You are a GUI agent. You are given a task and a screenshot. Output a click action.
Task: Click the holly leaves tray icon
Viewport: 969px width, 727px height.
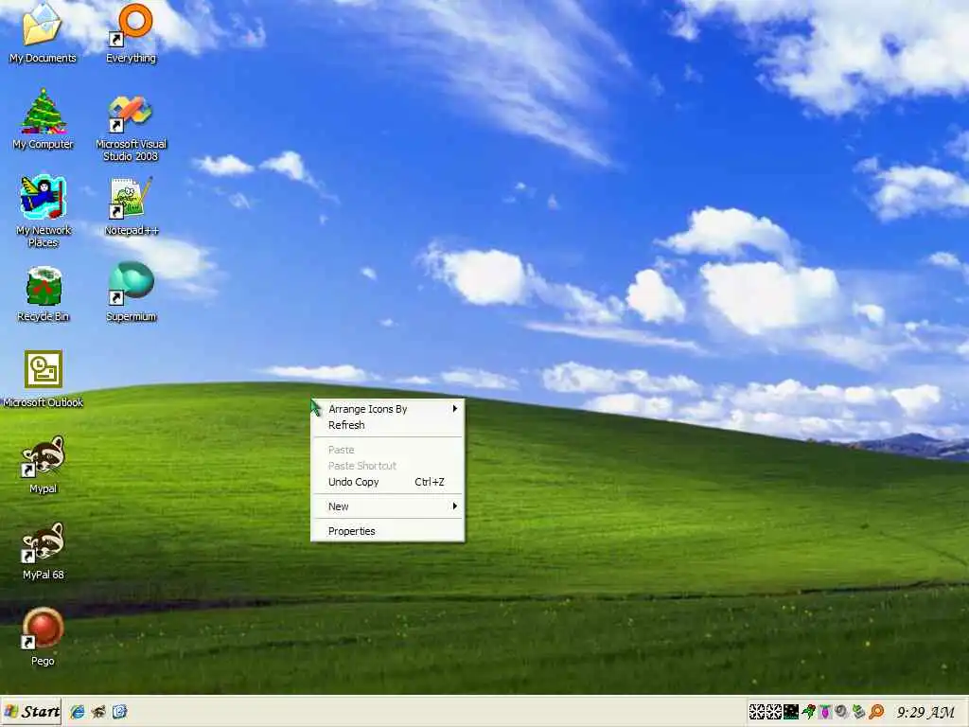809,712
